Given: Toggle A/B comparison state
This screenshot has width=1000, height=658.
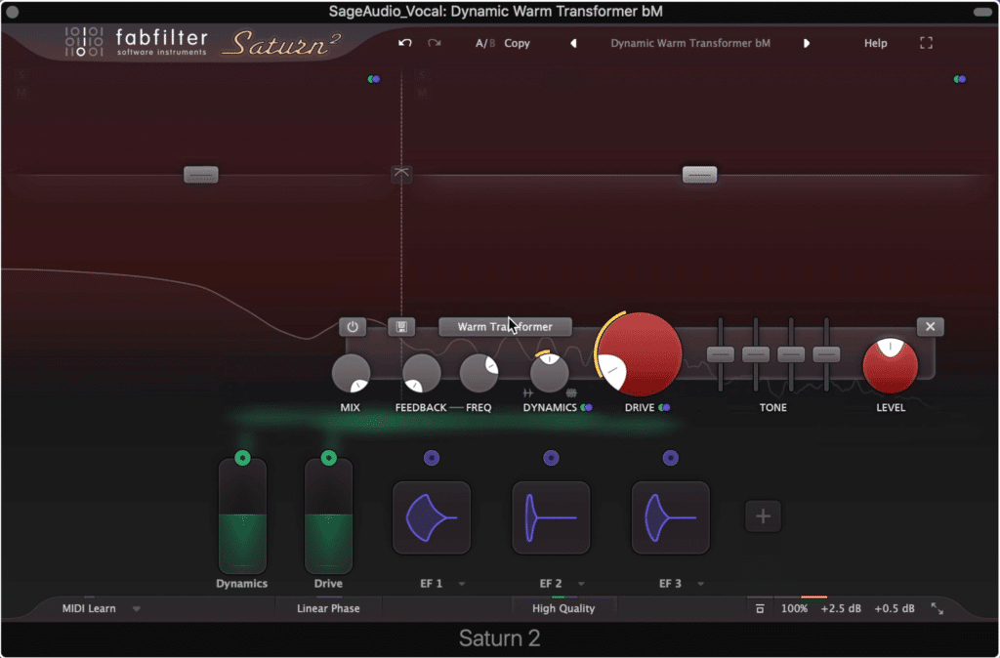Looking at the screenshot, I should [x=484, y=43].
